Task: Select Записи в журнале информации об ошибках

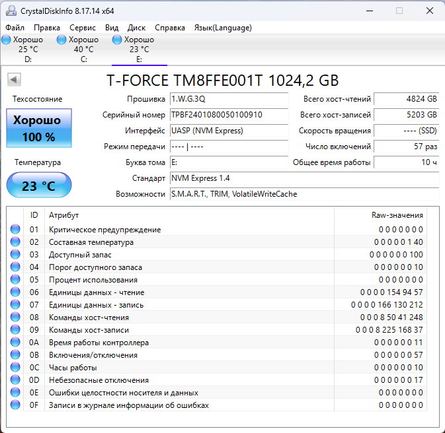Action: click(x=128, y=405)
